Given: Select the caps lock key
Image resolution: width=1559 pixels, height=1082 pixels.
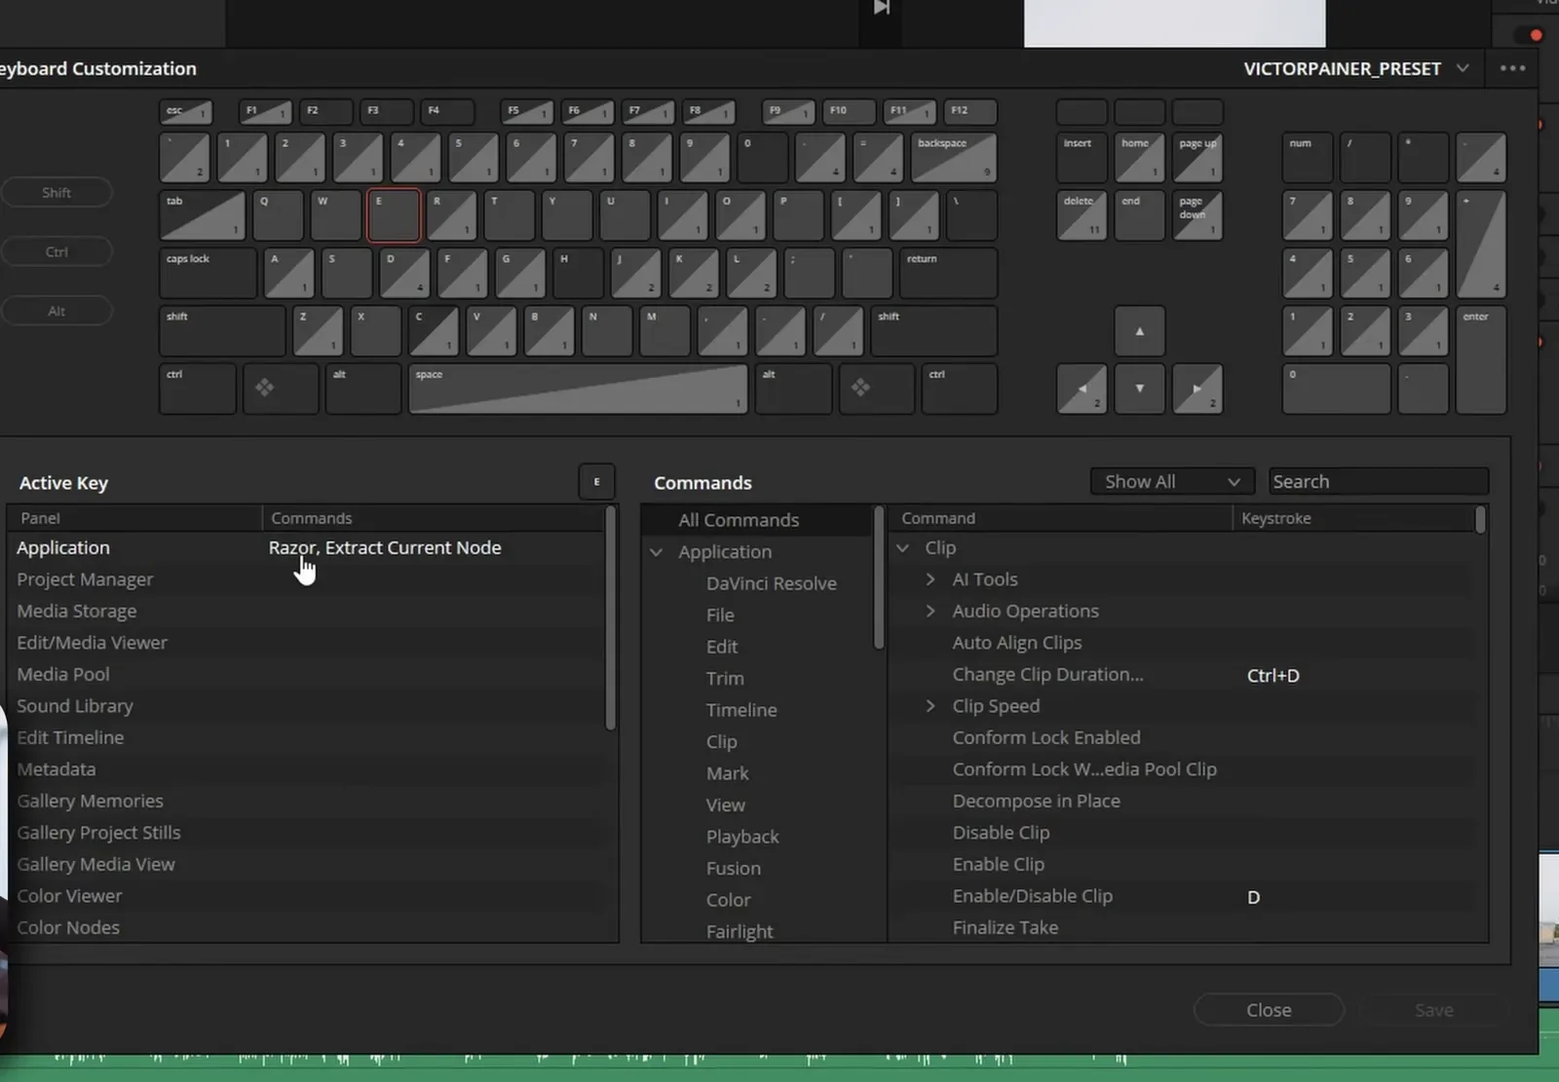Looking at the screenshot, I should click(208, 274).
